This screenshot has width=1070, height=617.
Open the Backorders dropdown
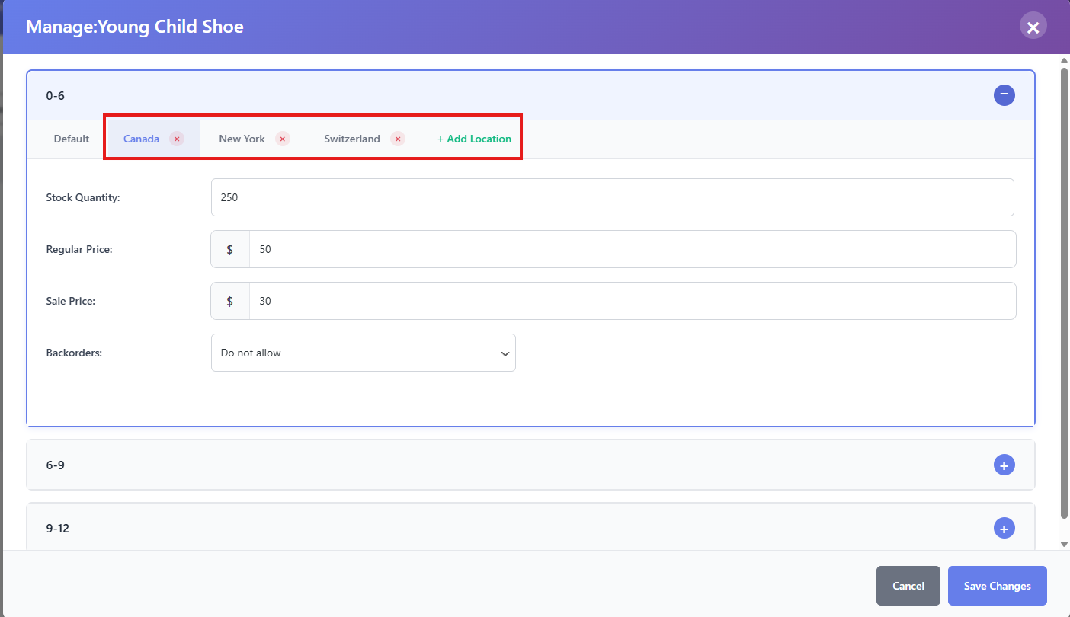coord(363,353)
